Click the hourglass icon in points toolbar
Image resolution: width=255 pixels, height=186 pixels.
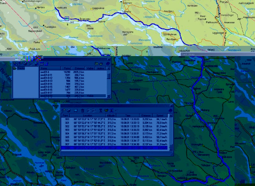pos(100,111)
